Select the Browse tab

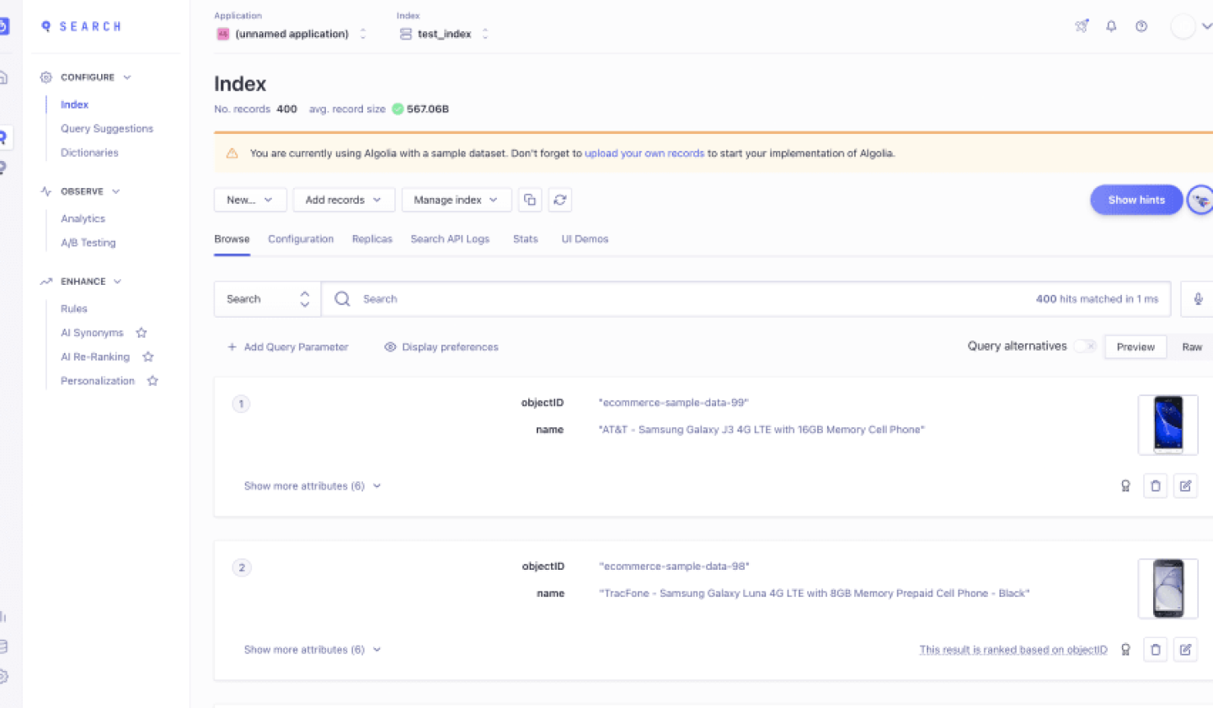[232, 239]
